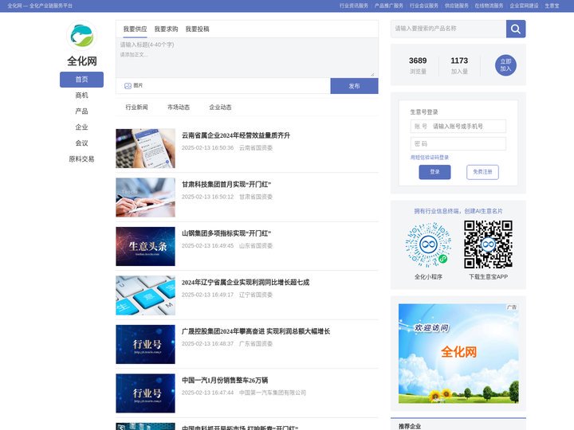Open 生意宝 in top bar
The width and height of the screenshot is (574, 430).
pos(552,6)
